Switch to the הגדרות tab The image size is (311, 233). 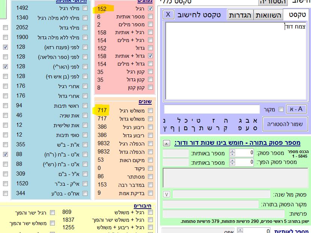pos(240,15)
